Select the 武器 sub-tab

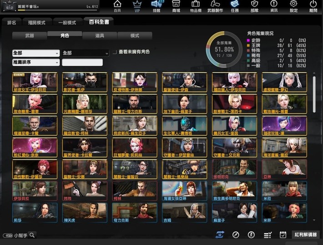pyautogui.click(x=30, y=35)
